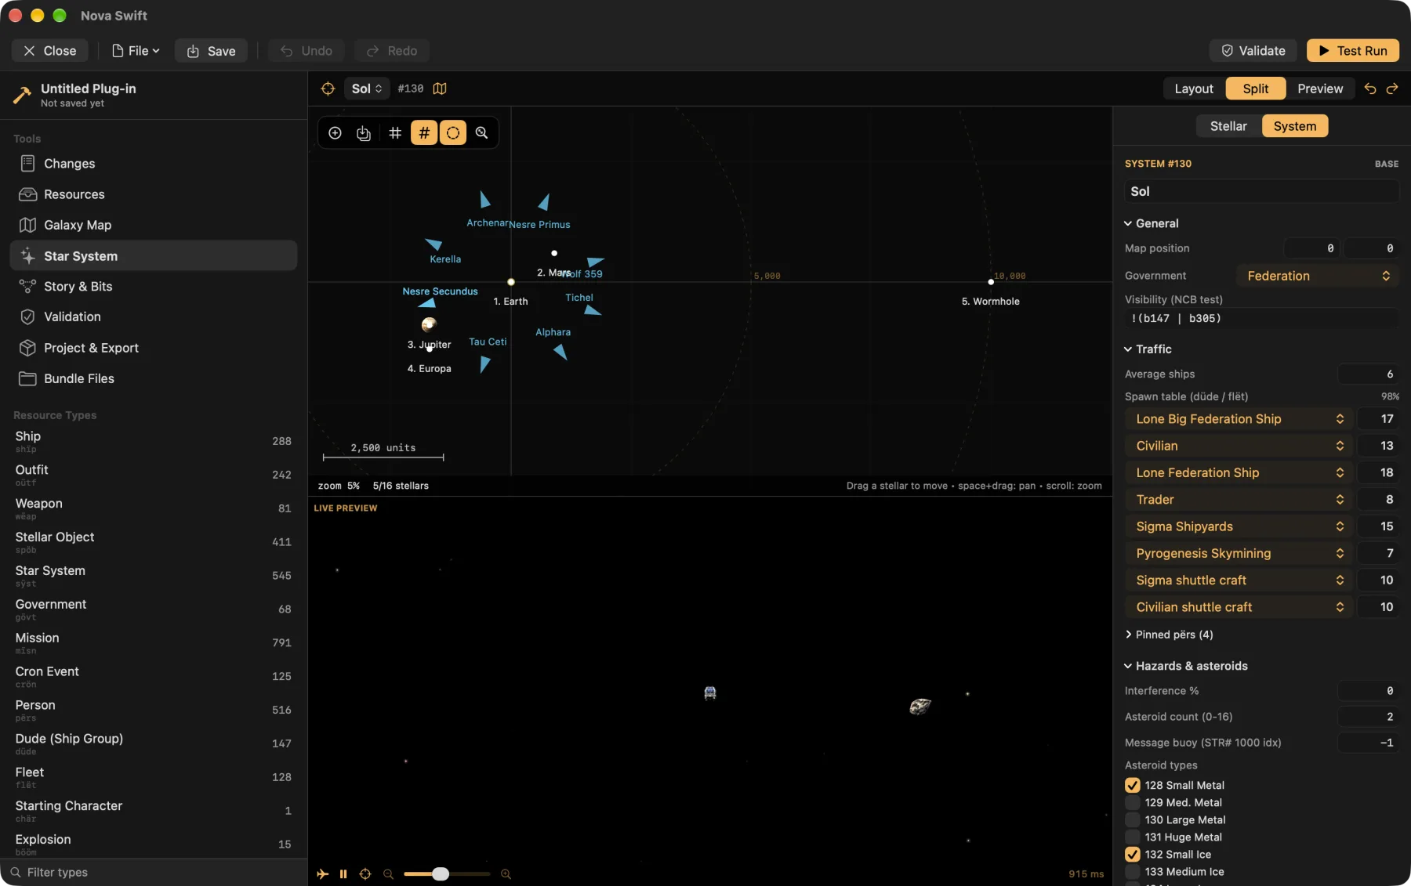Start a Test Run
Screen dimensions: 1411x886
1352,51
